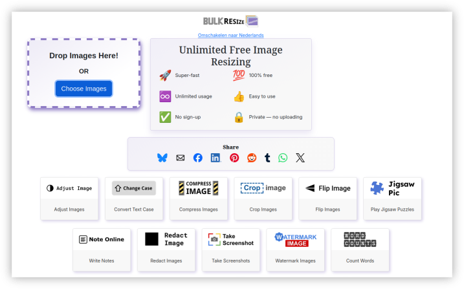Click the Take Screenshot camera logo
464x289 pixels.
click(x=231, y=239)
